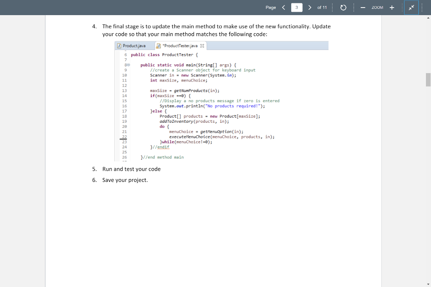Click the page number input showing 3

click(296, 7)
